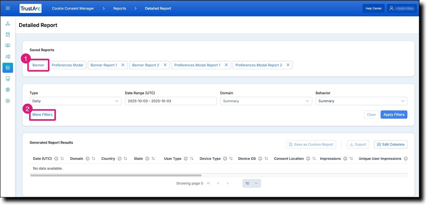Show info for Device Type column
Viewport: 427px width, 205px height.
[225, 159]
